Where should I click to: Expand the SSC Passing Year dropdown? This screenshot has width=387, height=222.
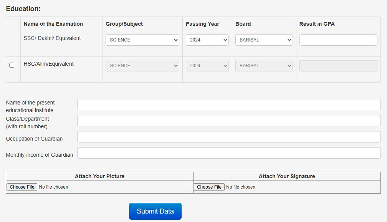point(207,40)
